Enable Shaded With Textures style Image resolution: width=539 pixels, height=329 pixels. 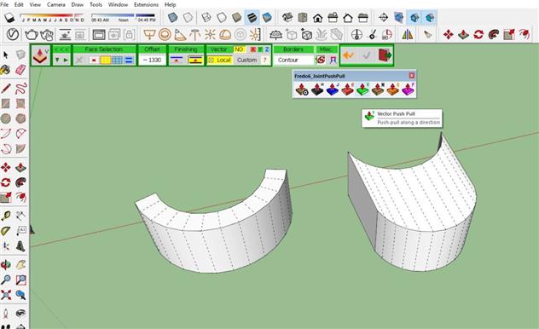(x=252, y=17)
